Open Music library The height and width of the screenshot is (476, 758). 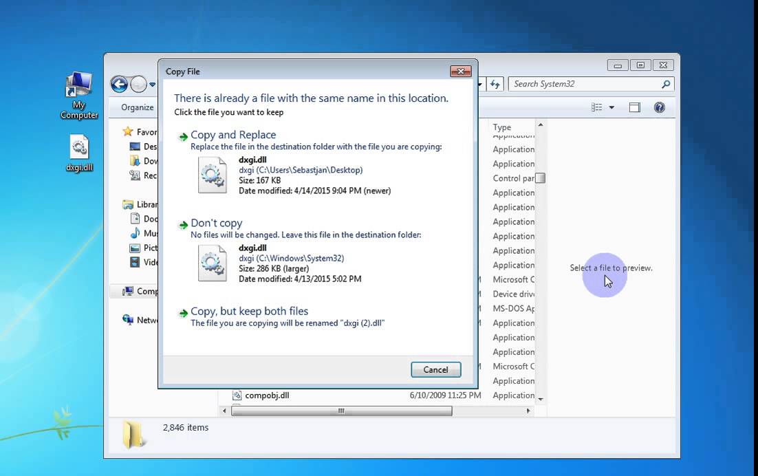(143, 233)
